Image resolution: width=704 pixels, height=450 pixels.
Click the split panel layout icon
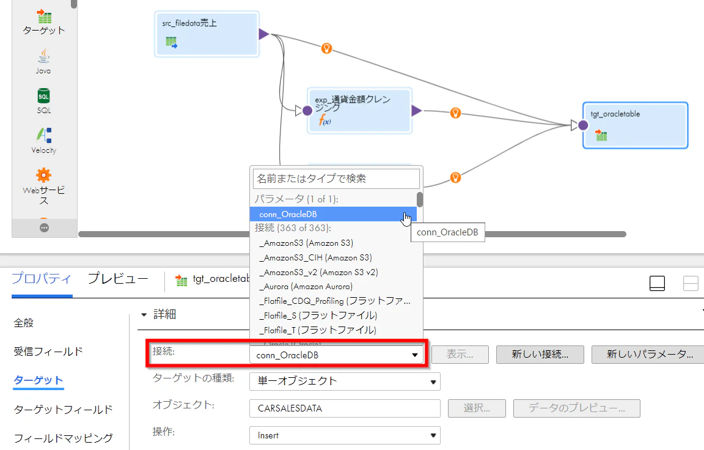(691, 283)
